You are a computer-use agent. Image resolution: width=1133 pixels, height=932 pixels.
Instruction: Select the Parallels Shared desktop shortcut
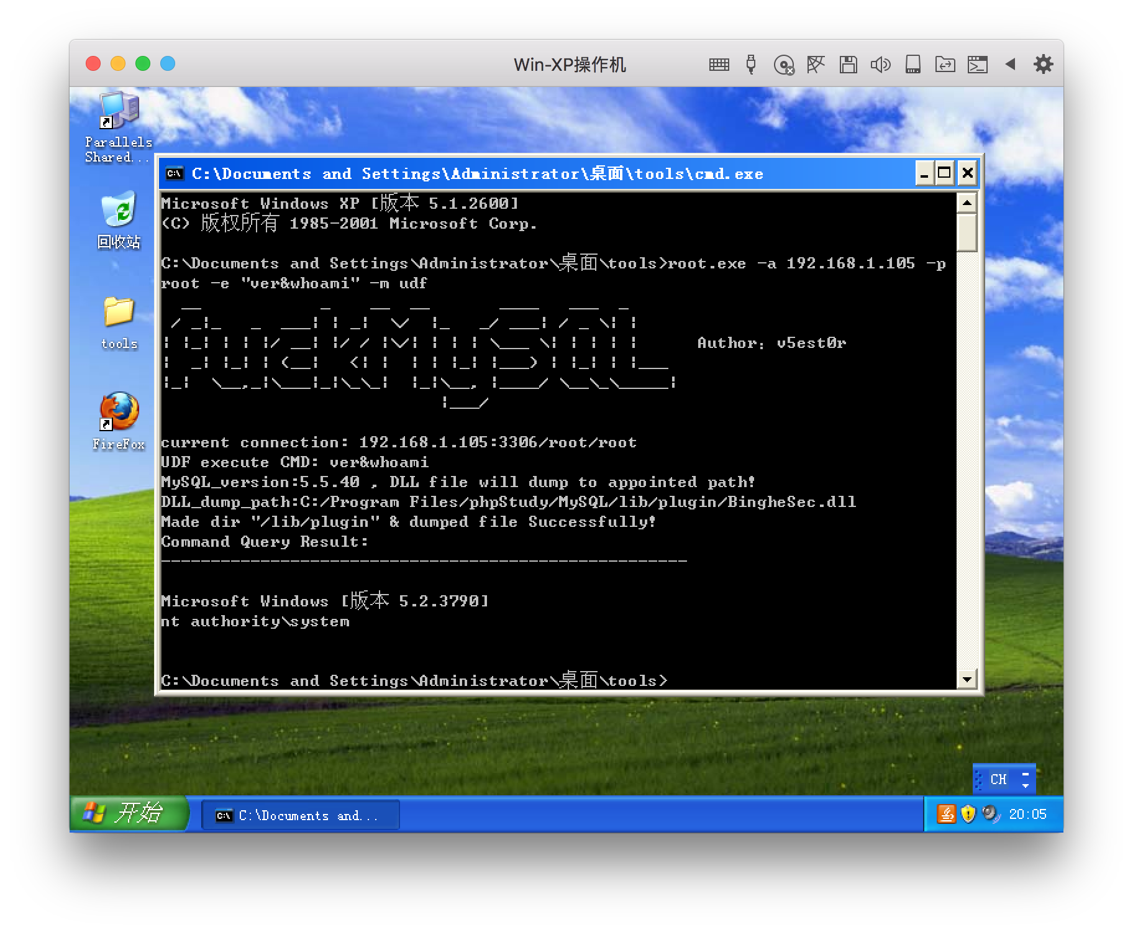[119, 127]
